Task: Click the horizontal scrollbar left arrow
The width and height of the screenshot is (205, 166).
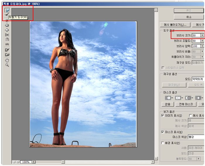Action: 63,162
